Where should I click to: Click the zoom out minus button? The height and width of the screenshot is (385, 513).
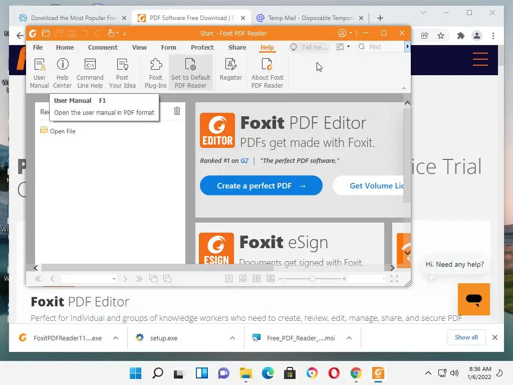pyautogui.click(x=281, y=279)
